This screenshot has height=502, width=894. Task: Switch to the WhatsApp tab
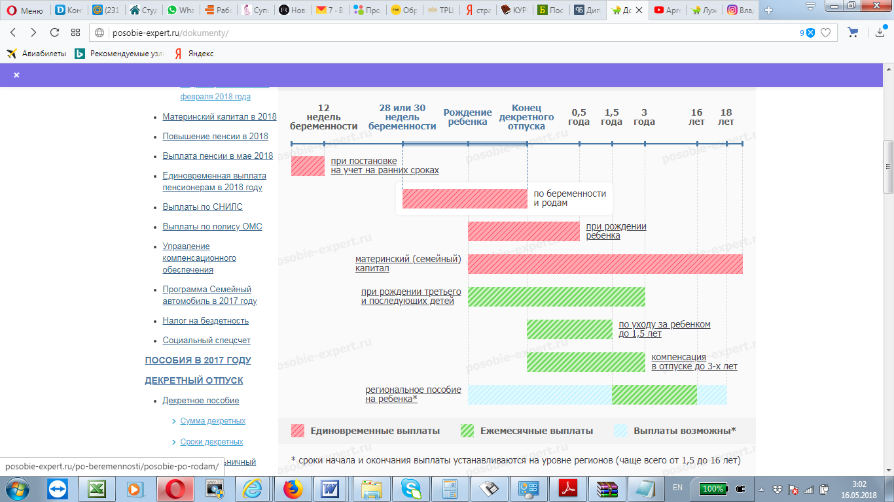click(x=181, y=10)
